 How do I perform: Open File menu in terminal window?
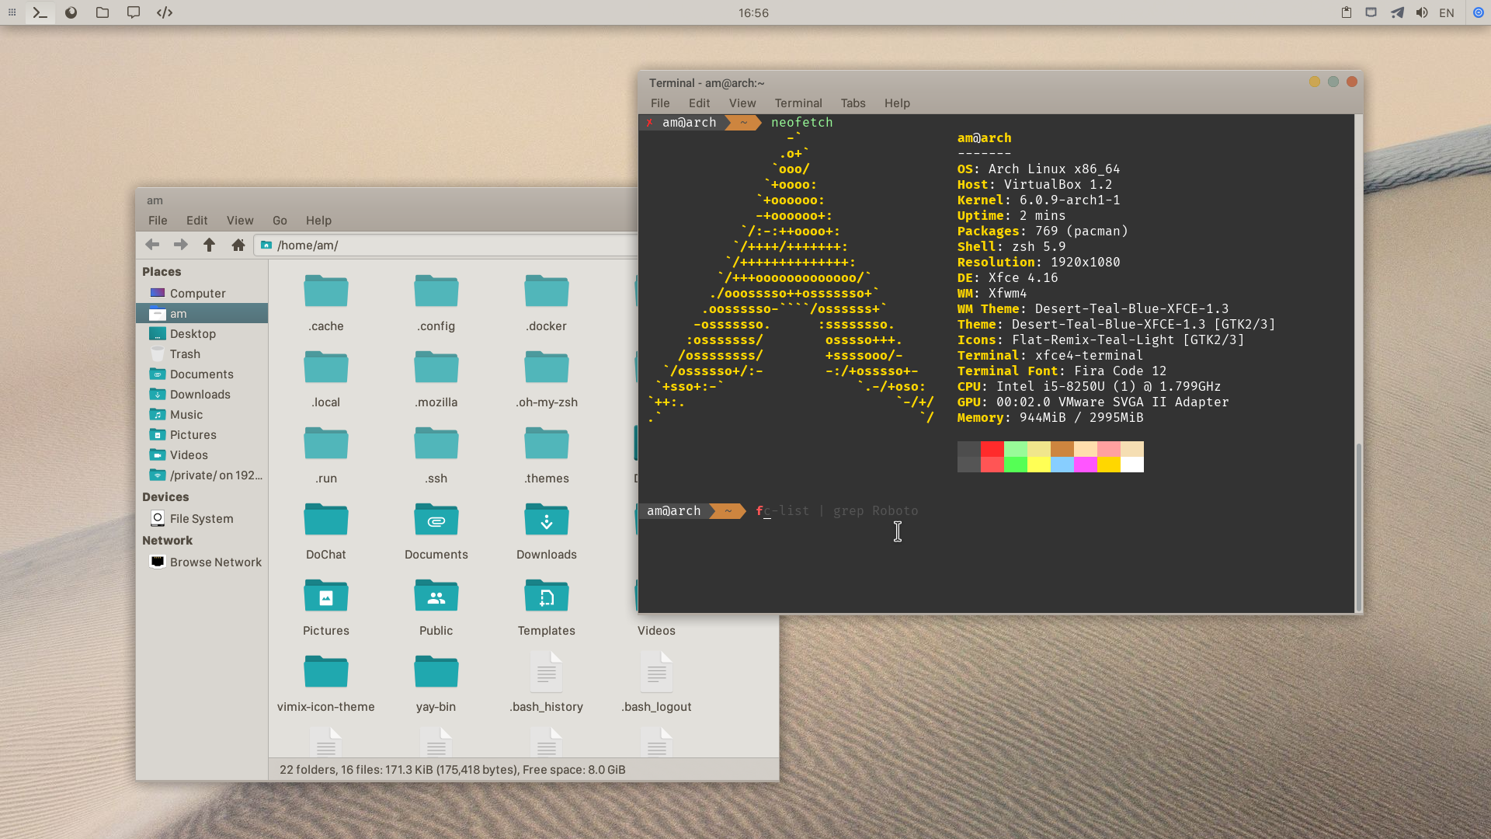[660, 103]
